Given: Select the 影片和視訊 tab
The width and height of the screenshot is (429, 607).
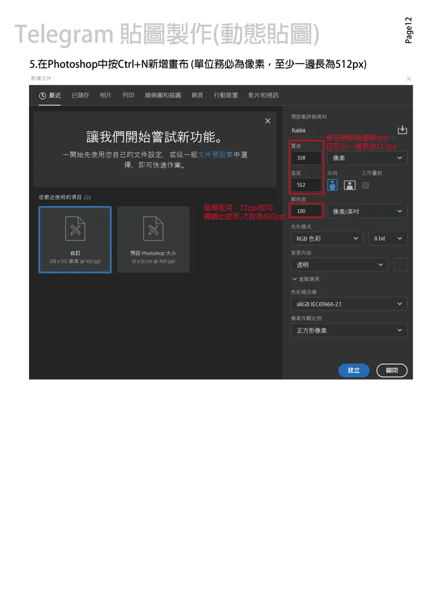Looking at the screenshot, I should click(x=263, y=95).
